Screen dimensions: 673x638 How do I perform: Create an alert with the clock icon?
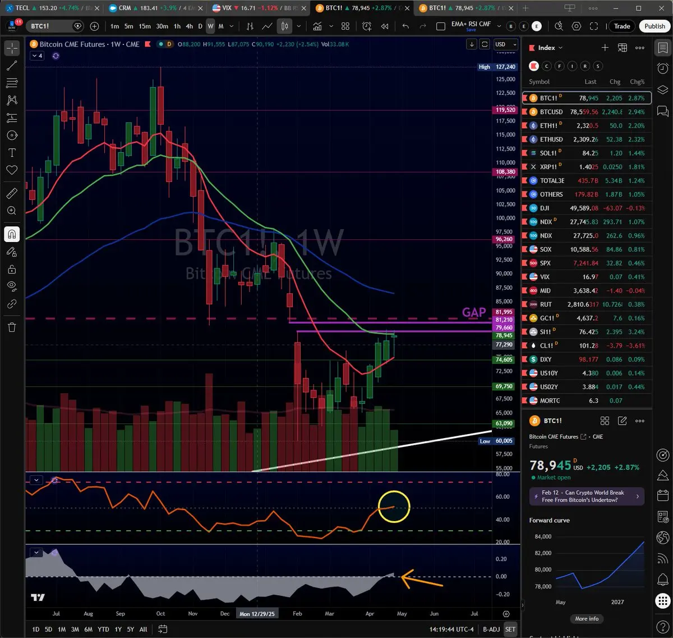(367, 26)
